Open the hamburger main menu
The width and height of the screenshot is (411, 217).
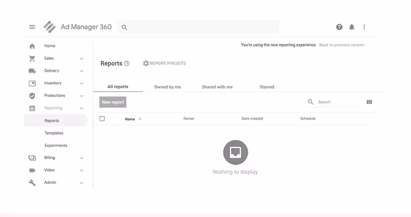(32, 27)
